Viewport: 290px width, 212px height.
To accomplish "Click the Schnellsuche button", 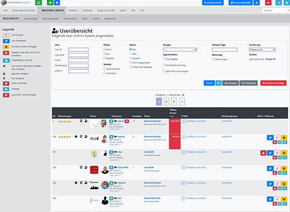I will click(x=213, y=3).
